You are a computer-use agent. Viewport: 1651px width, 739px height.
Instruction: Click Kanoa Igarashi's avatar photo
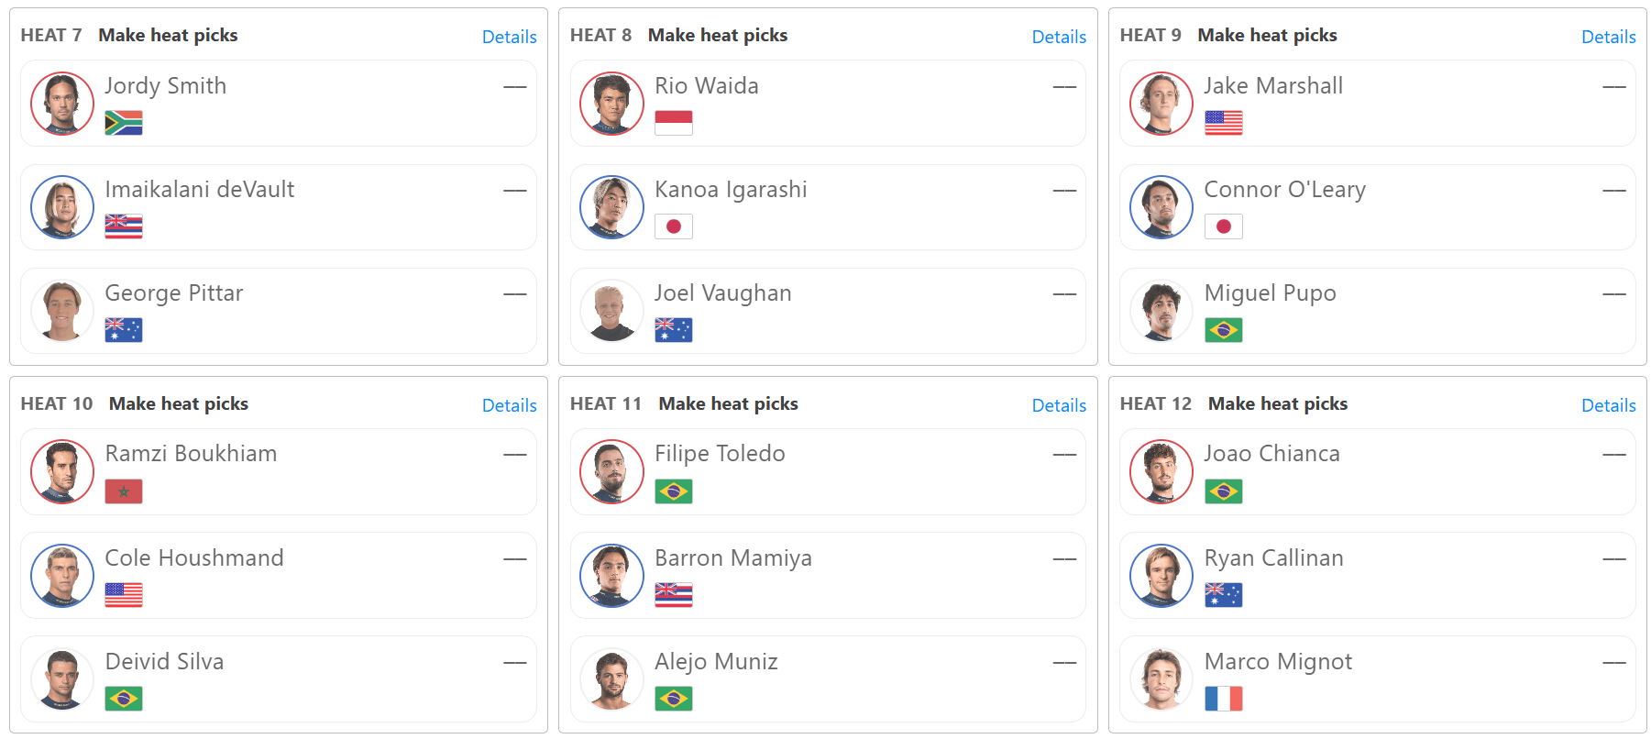611,207
